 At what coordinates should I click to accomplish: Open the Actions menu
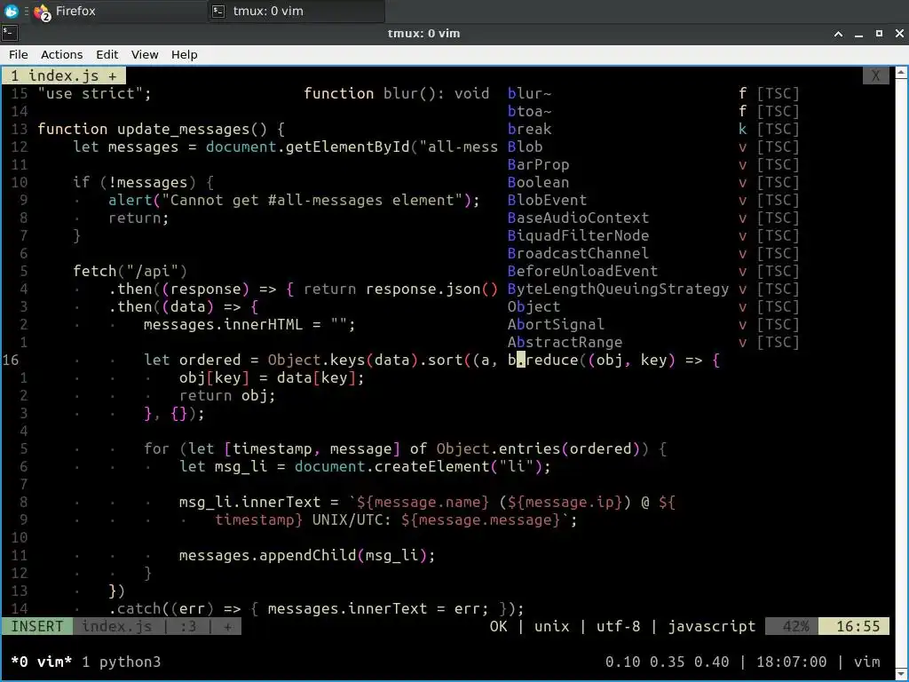(61, 54)
